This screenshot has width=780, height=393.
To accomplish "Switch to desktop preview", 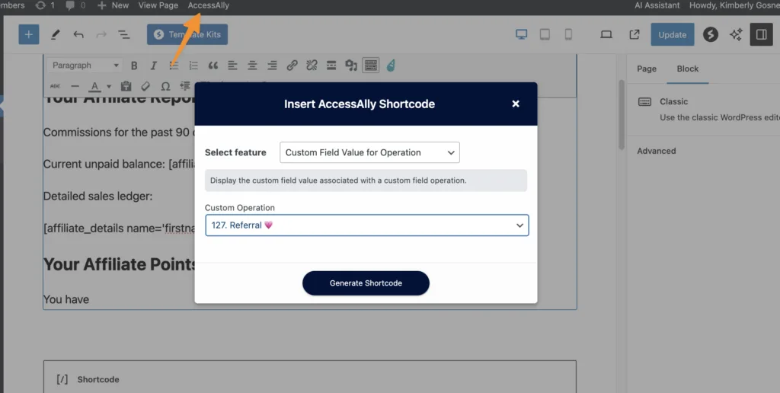I will tap(521, 34).
